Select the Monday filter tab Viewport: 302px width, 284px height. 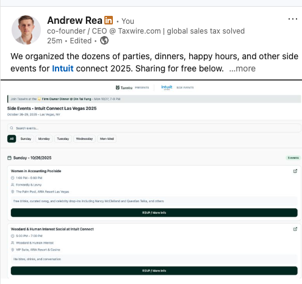coord(44,139)
